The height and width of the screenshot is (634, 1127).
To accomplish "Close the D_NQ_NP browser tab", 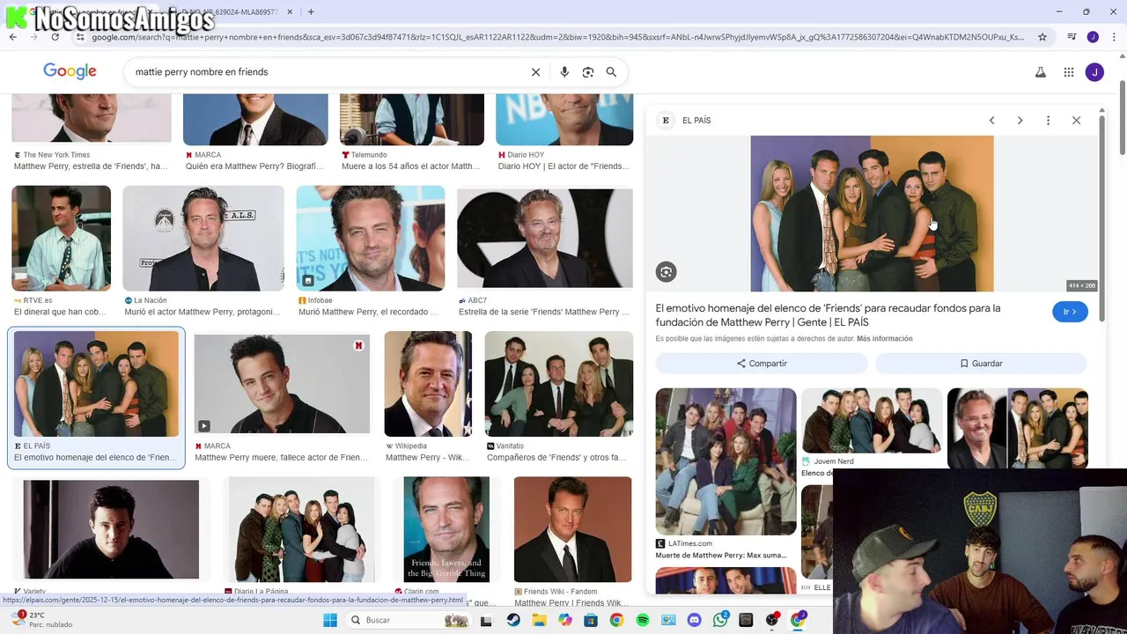I will click(x=290, y=11).
